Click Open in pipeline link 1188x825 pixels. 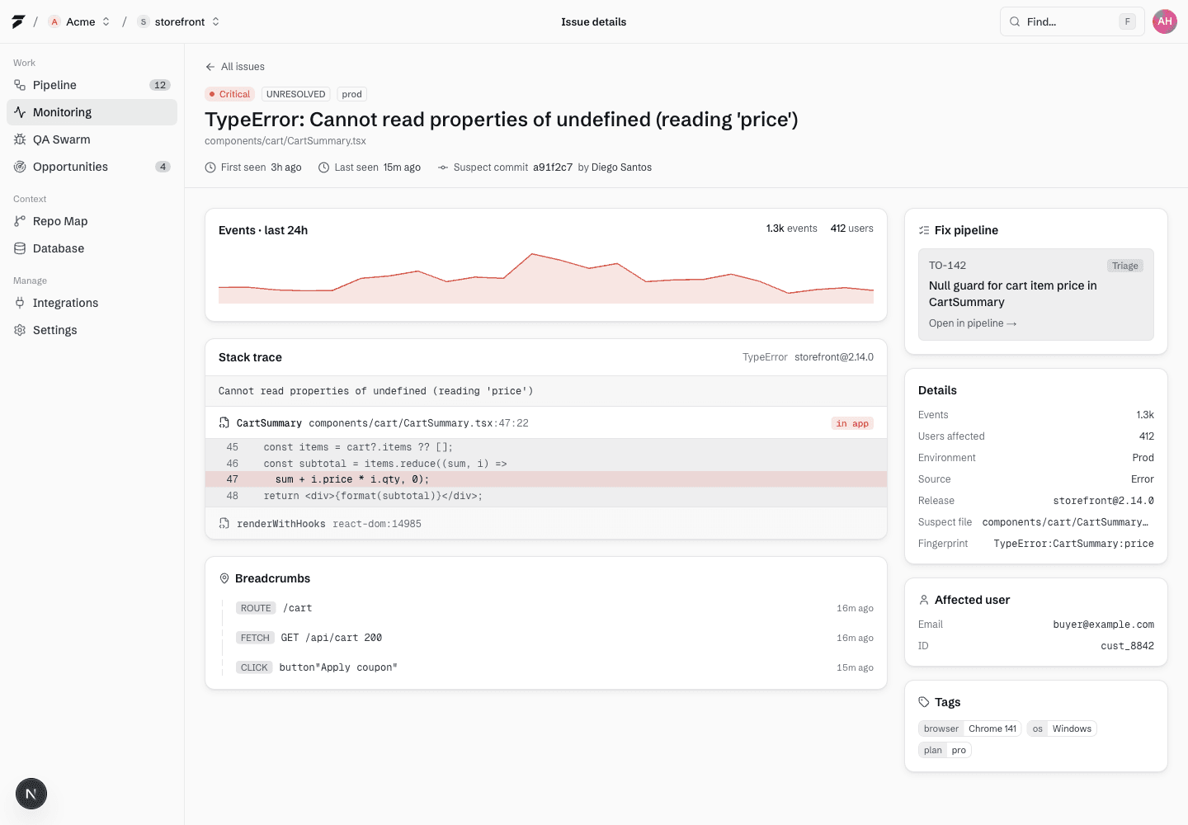[x=973, y=323]
